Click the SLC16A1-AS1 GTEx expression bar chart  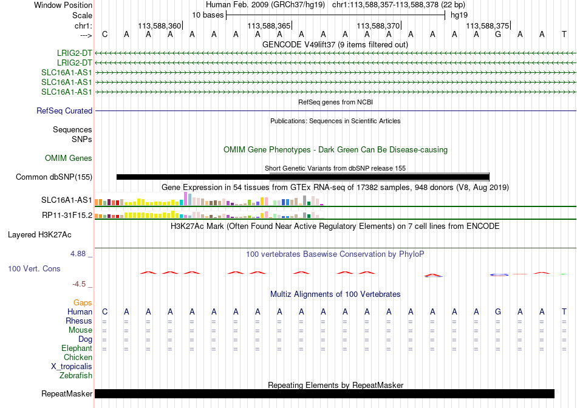(x=209, y=199)
